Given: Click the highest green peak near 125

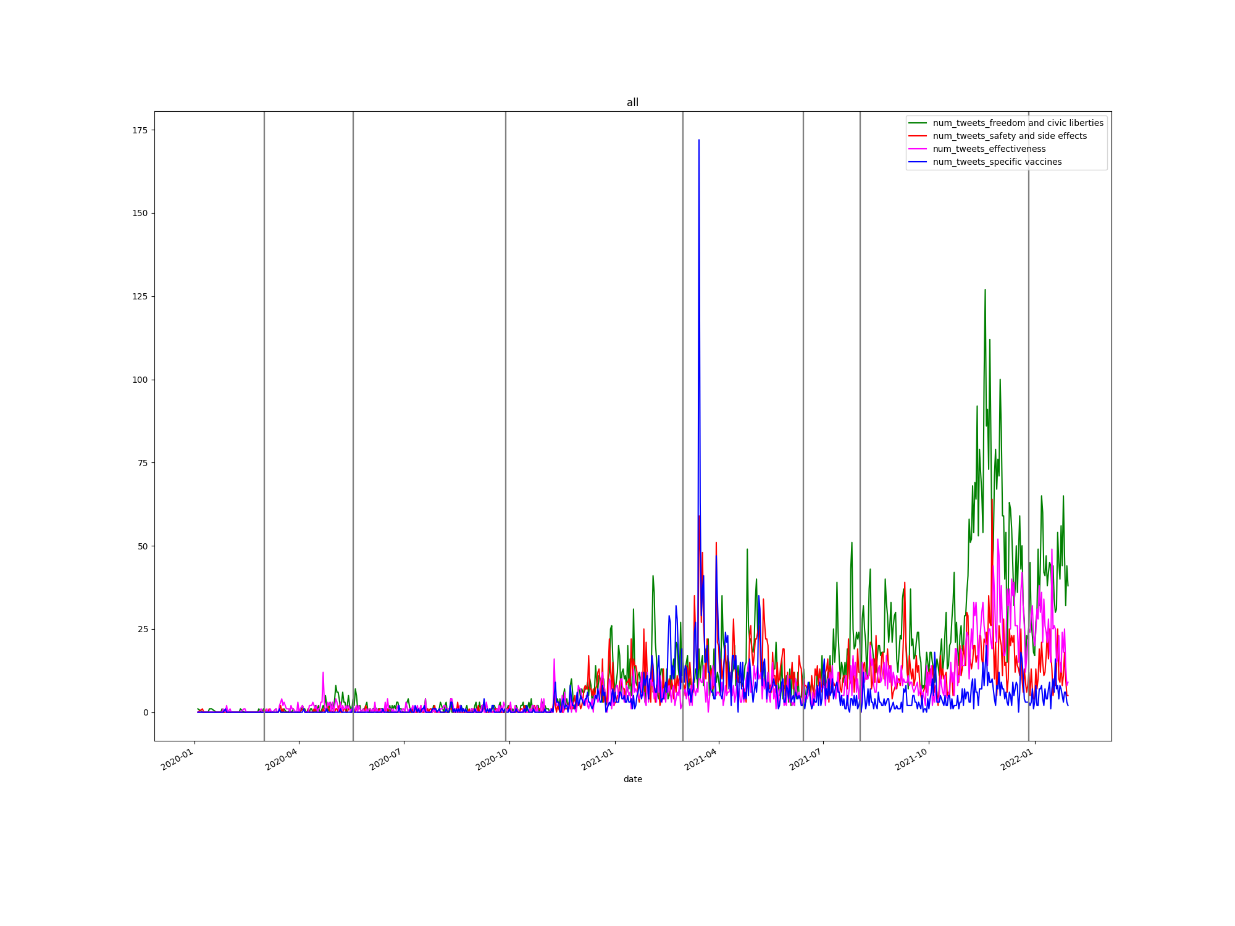Looking at the screenshot, I should pyautogui.click(x=985, y=290).
